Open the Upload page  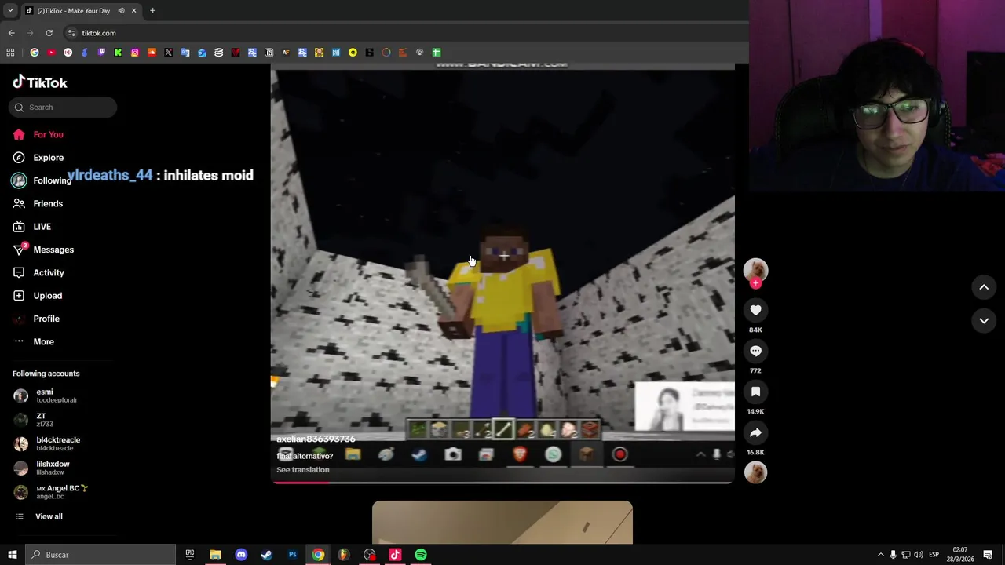coord(37,296)
